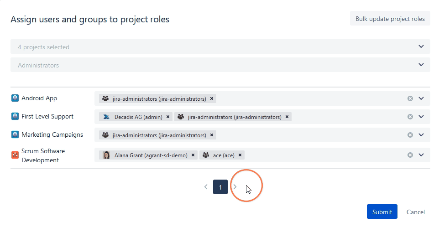Cancel the role assignment dialog

pyautogui.click(x=416, y=212)
